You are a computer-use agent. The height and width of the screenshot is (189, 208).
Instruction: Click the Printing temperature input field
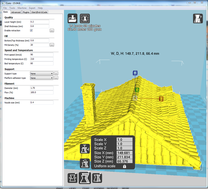click(42, 59)
